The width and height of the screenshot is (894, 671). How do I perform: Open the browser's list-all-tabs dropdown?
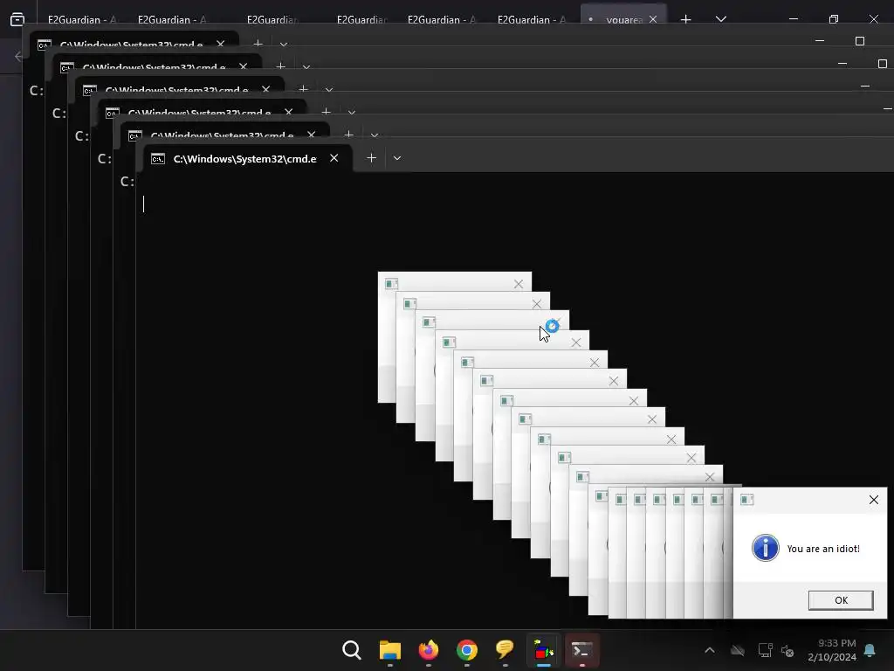[720, 19]
